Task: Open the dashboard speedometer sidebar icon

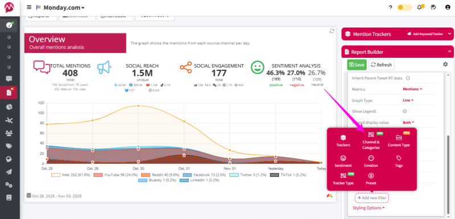Action: point(10,25)
